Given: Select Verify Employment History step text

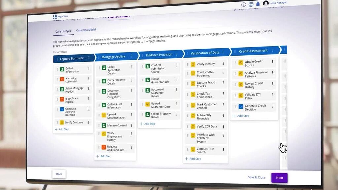Looking at the screenshot, I should [x=115, y=136].
